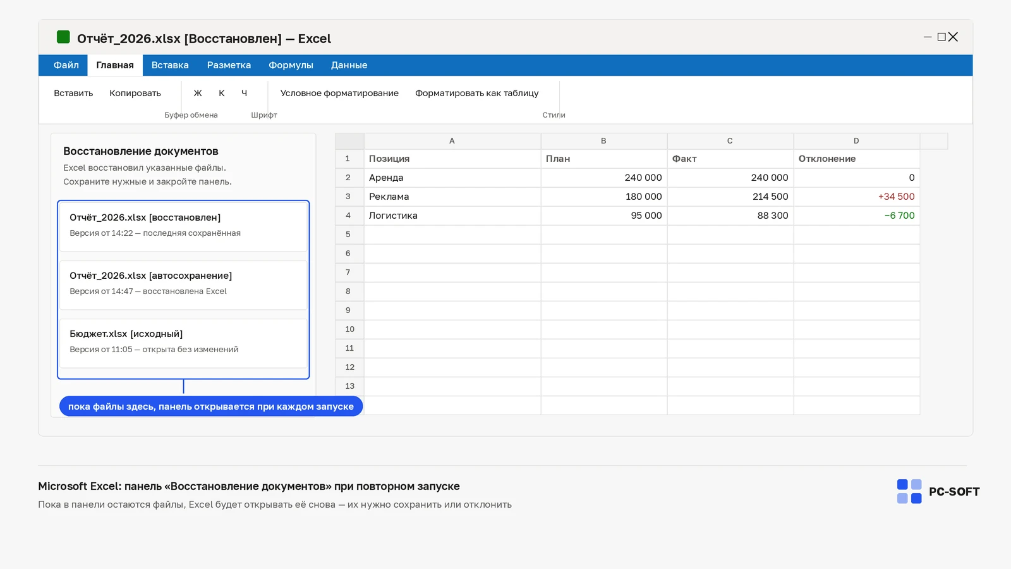Click Форматировать как таблицу
The image size is (1011, 569).
point(477,93)
